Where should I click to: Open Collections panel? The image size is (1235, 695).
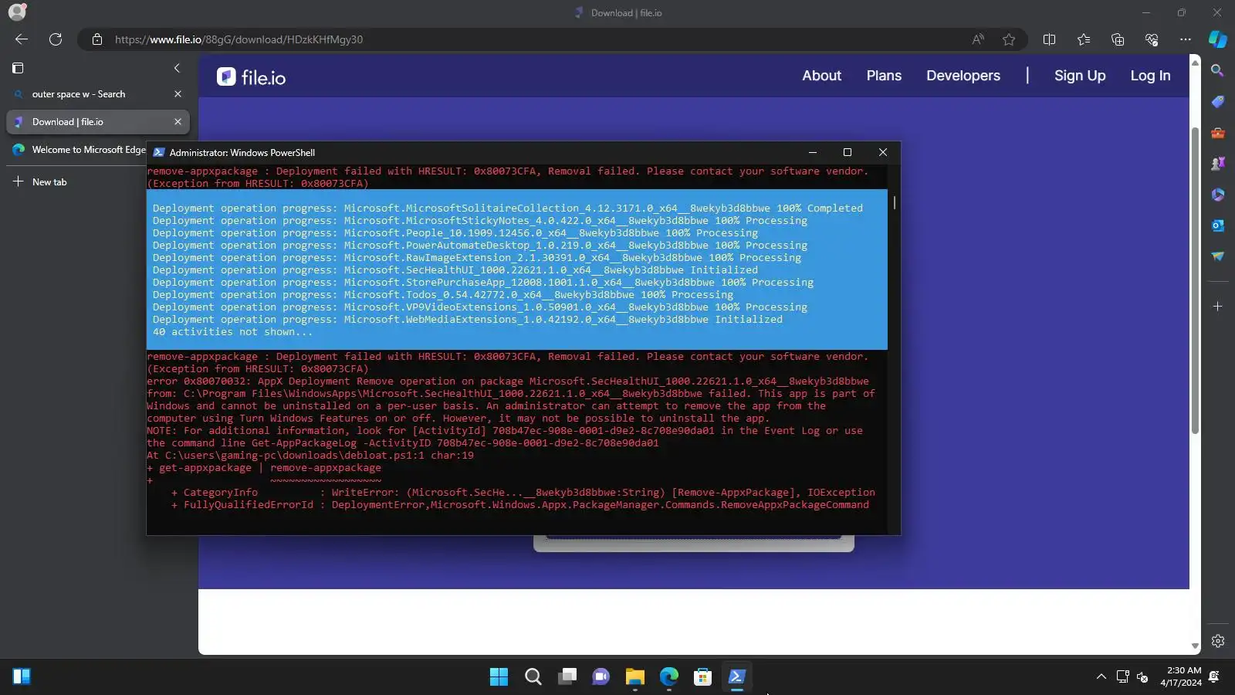tap(1118, 39)
